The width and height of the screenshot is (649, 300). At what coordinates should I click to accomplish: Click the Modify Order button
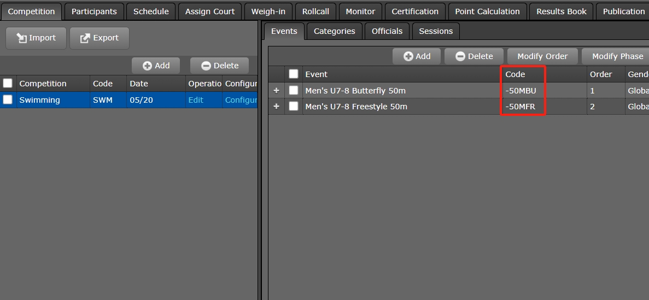[542, 56]
